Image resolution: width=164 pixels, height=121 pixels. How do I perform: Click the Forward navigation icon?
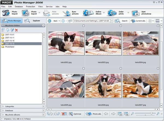pos(63,21)
